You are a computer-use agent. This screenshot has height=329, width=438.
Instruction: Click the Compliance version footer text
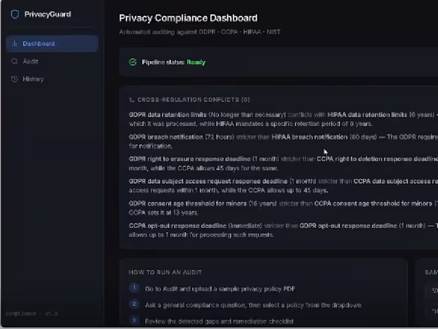point(32,314)
